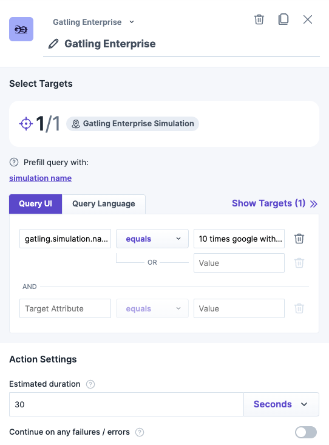Click the Target Attribute input field
Screen dimensions: 329x445
[66, 308]
